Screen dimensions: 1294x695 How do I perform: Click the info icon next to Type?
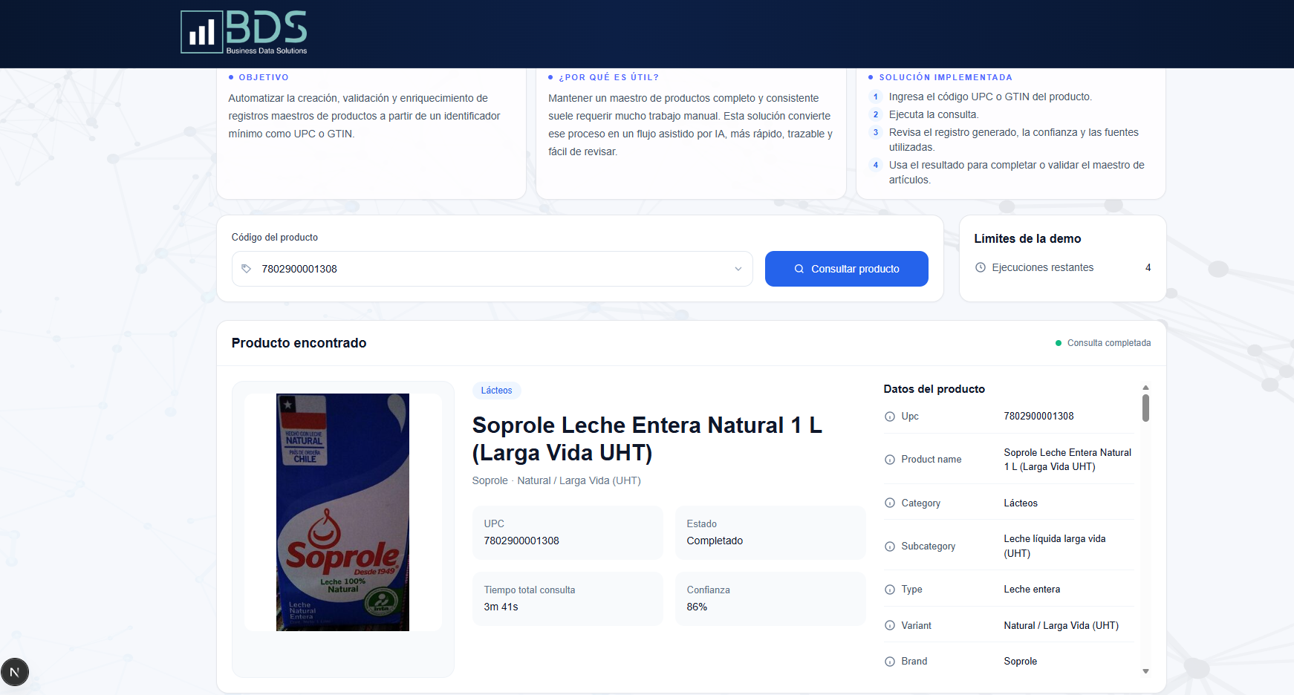(890, 590)
